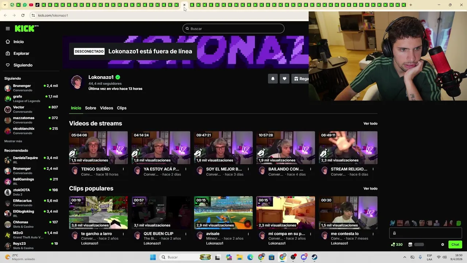Click the Kick logo
The height and width of the screenshot is (263, 467).
pos(27,28)
